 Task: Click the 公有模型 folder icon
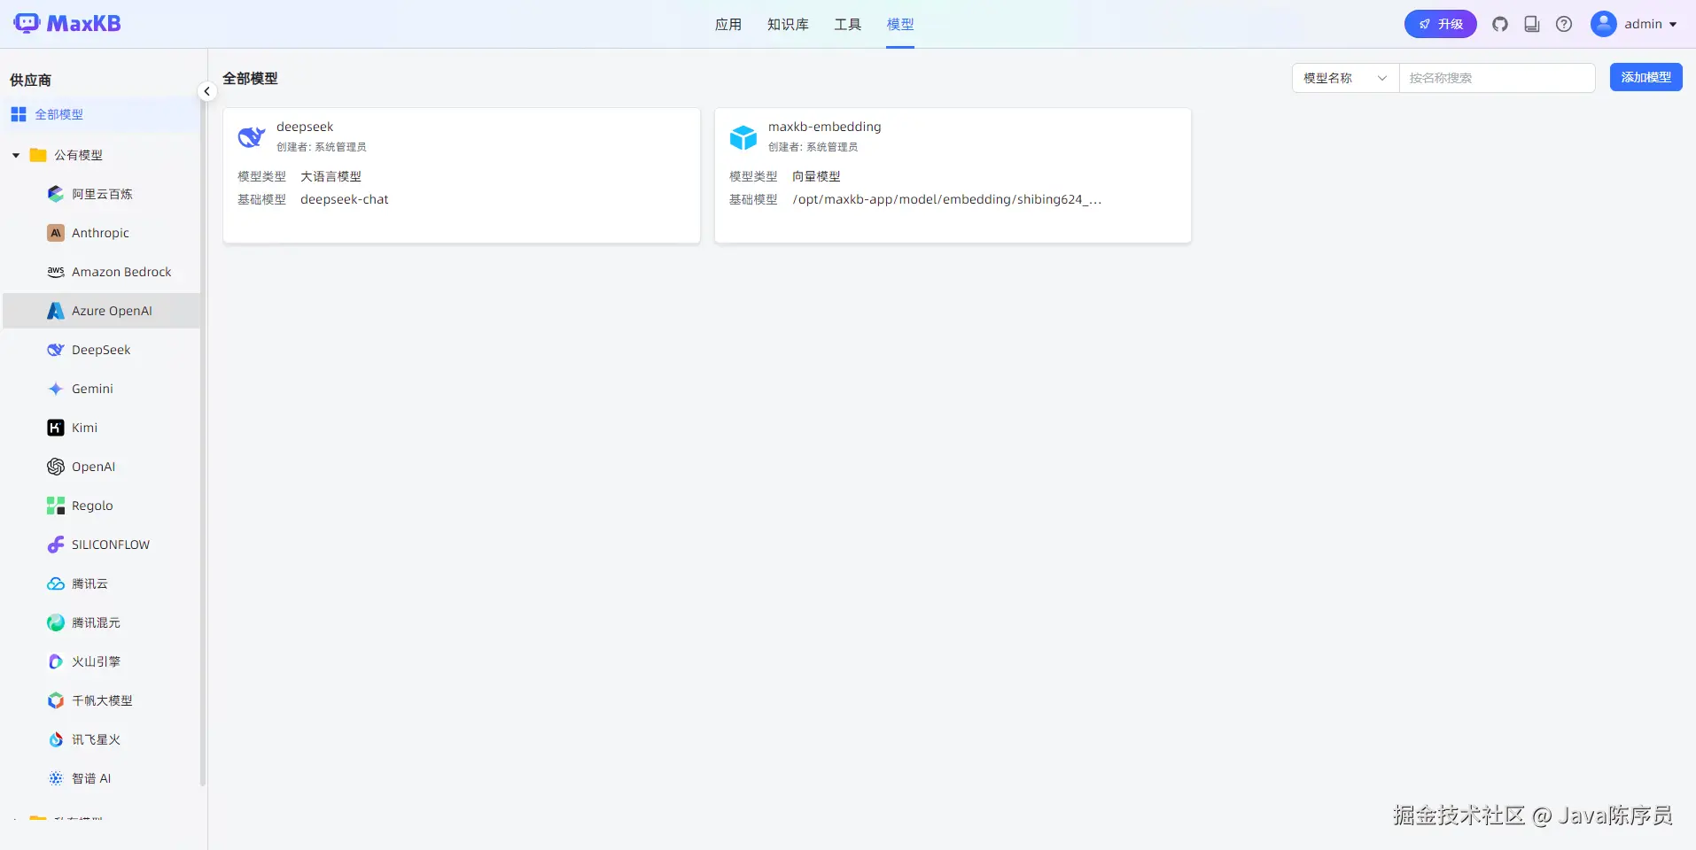[38, 155]
